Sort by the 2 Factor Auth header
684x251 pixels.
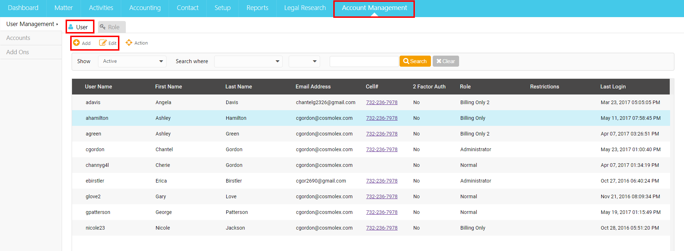(x=429, y=87)
